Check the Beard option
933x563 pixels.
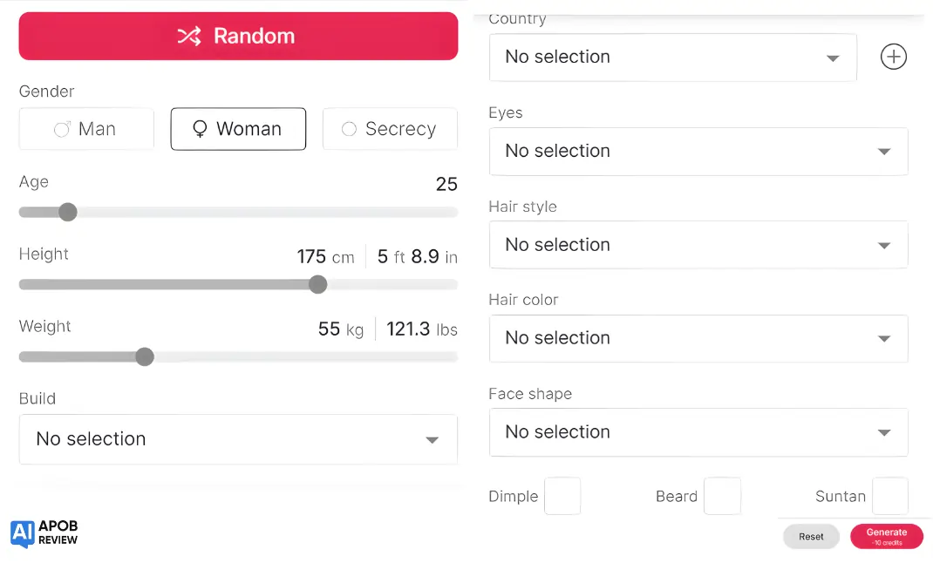[723, 496]
